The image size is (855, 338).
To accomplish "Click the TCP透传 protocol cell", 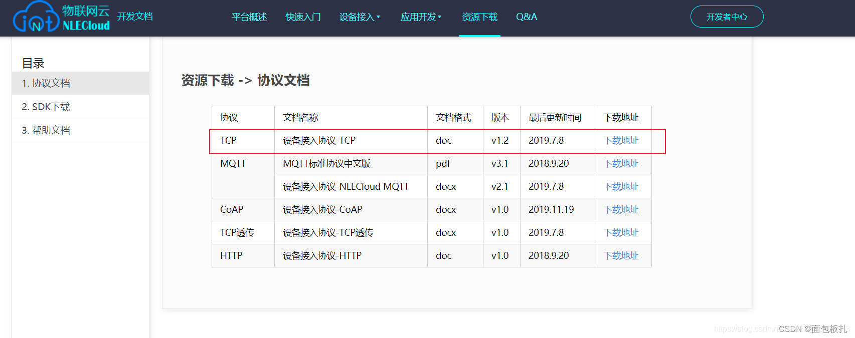I will (x=243, y=233).
